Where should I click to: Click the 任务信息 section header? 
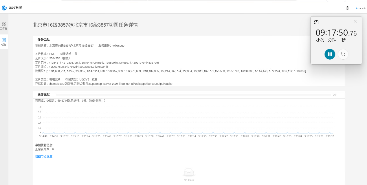point(44,40)
